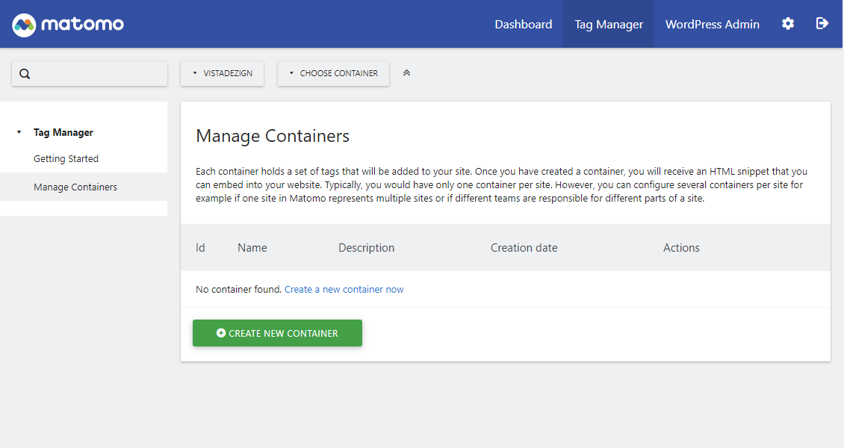844x448 pixels.
Task: Open Getting Started in the sidebar
Action: point(66,158)
